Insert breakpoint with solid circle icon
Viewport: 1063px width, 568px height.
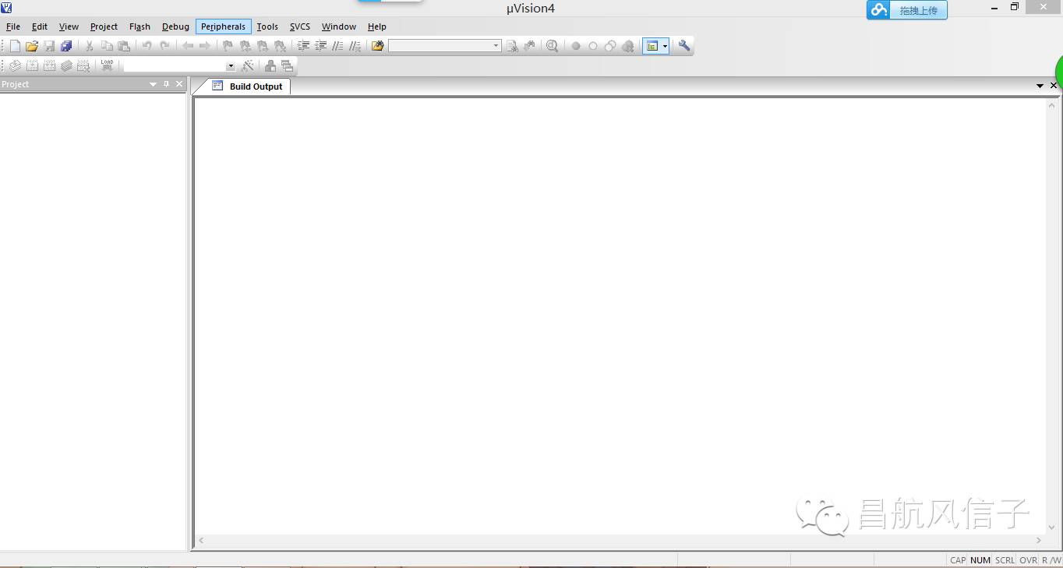pos(576,46)
